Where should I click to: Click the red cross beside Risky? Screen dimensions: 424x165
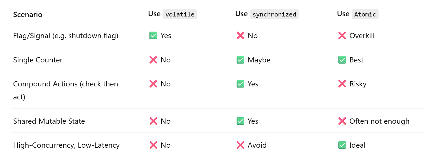[342, 84]
